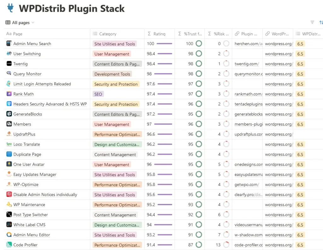
Task: Click the Members page icon
Action: click(9, 124)
